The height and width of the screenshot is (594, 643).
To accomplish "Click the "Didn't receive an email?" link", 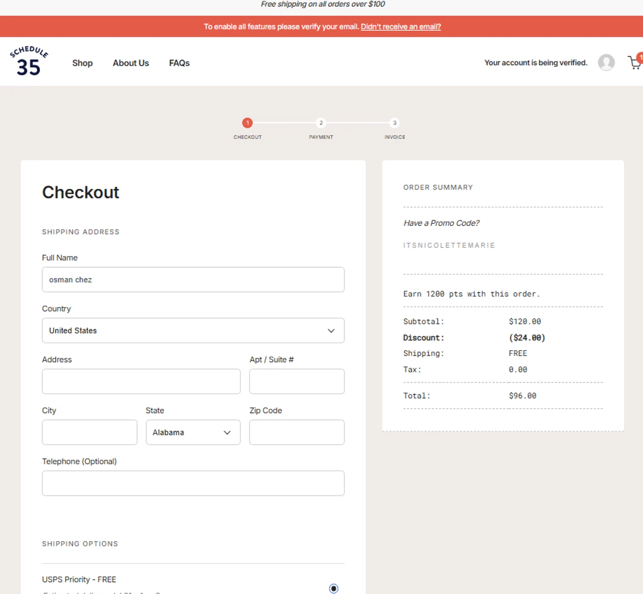I will [x=401, y=27].
